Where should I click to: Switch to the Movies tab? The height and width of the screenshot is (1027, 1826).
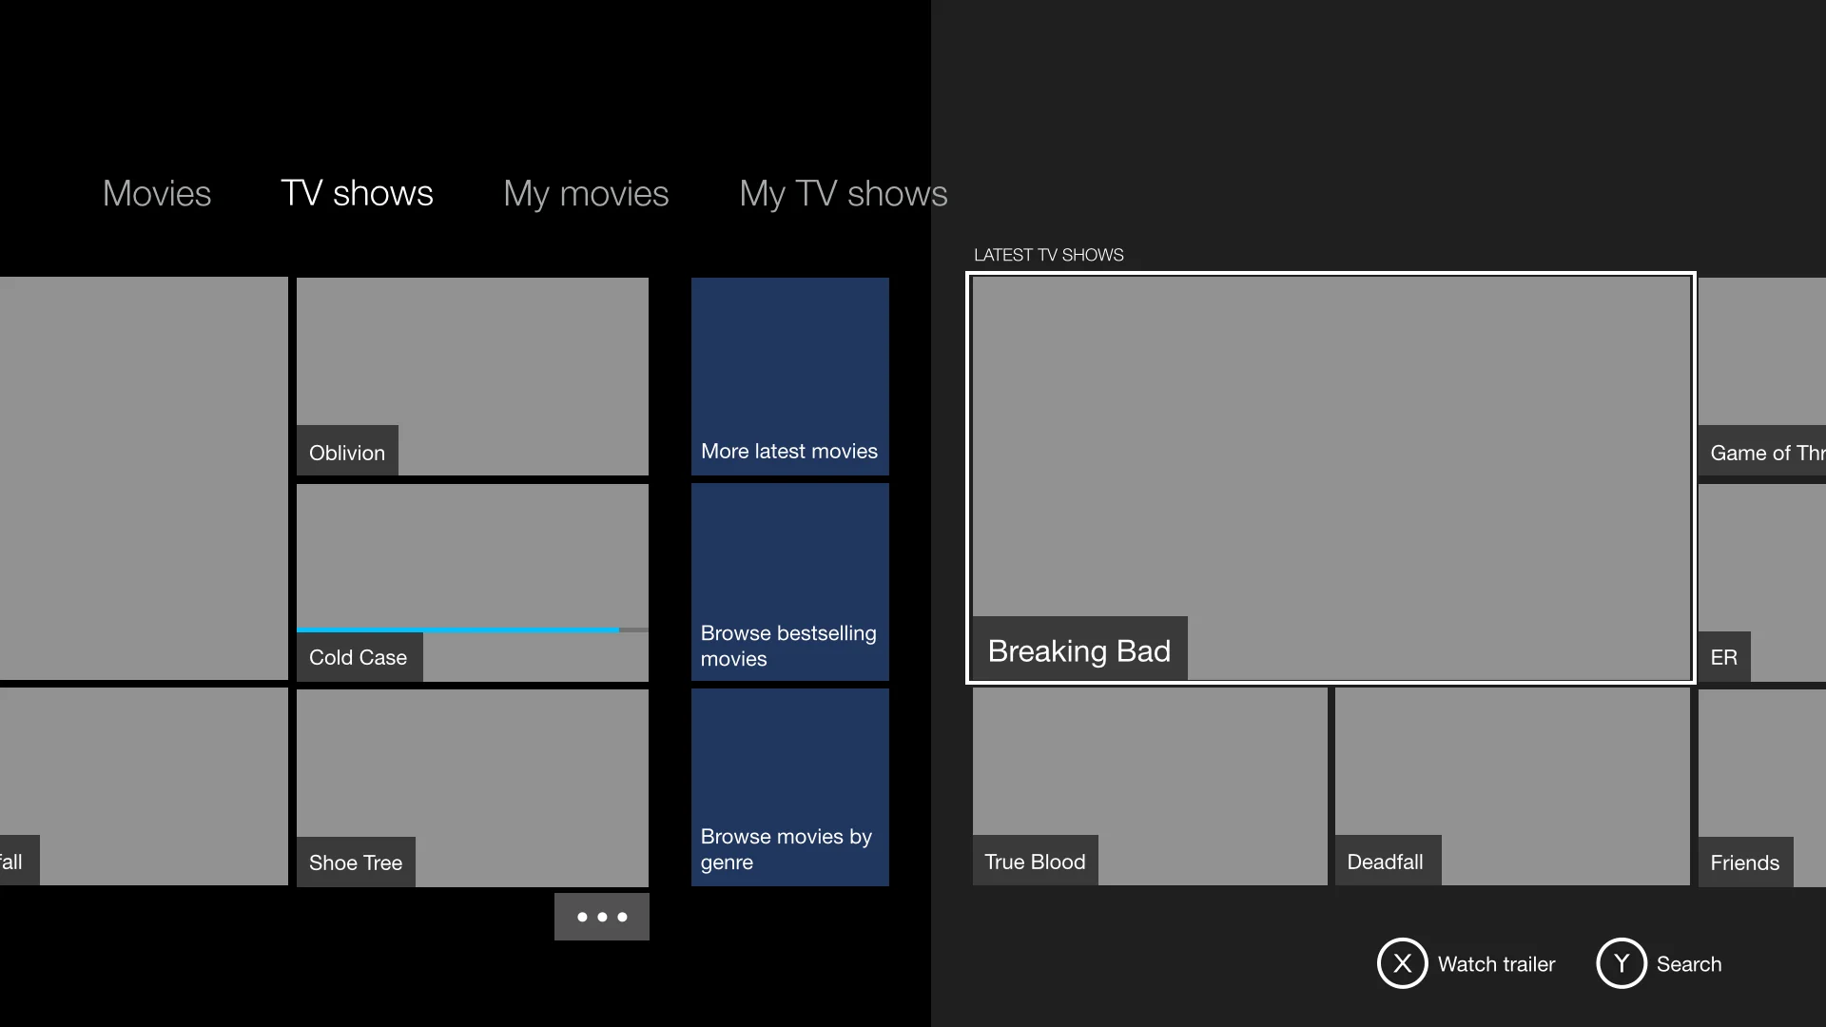(x=157, y=193)
